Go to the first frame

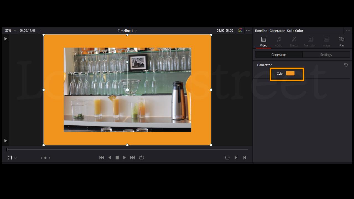point(102,158)
